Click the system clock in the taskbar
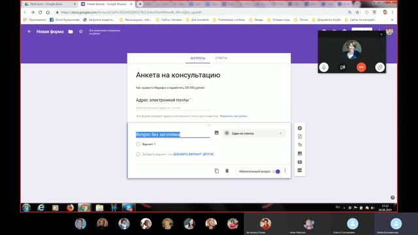 point(385,208)
